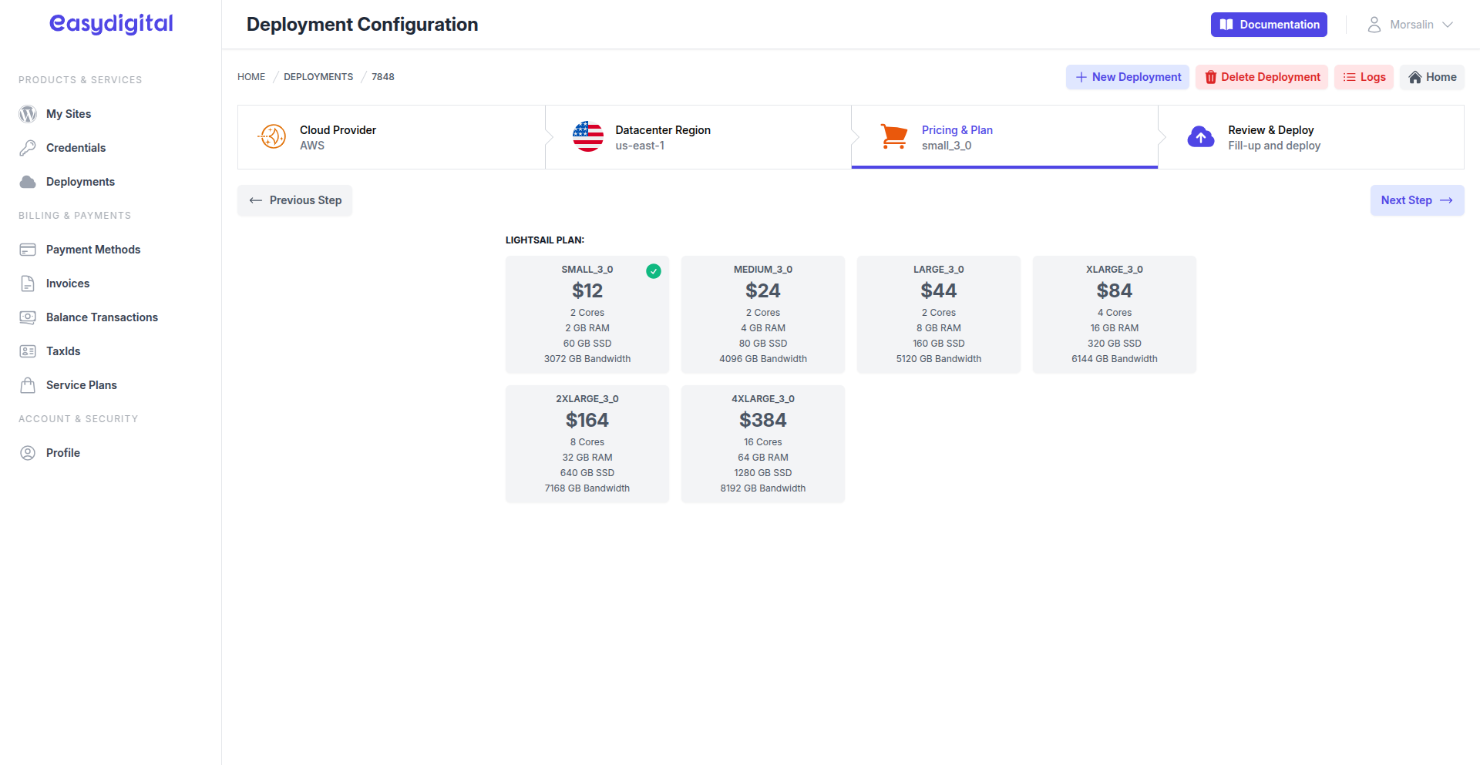Navigate to DEPLOYMENTS in the breadcrumb
Image resolution: width=1480 pixels, height=765 pixels.
click(x=318, y=77)
